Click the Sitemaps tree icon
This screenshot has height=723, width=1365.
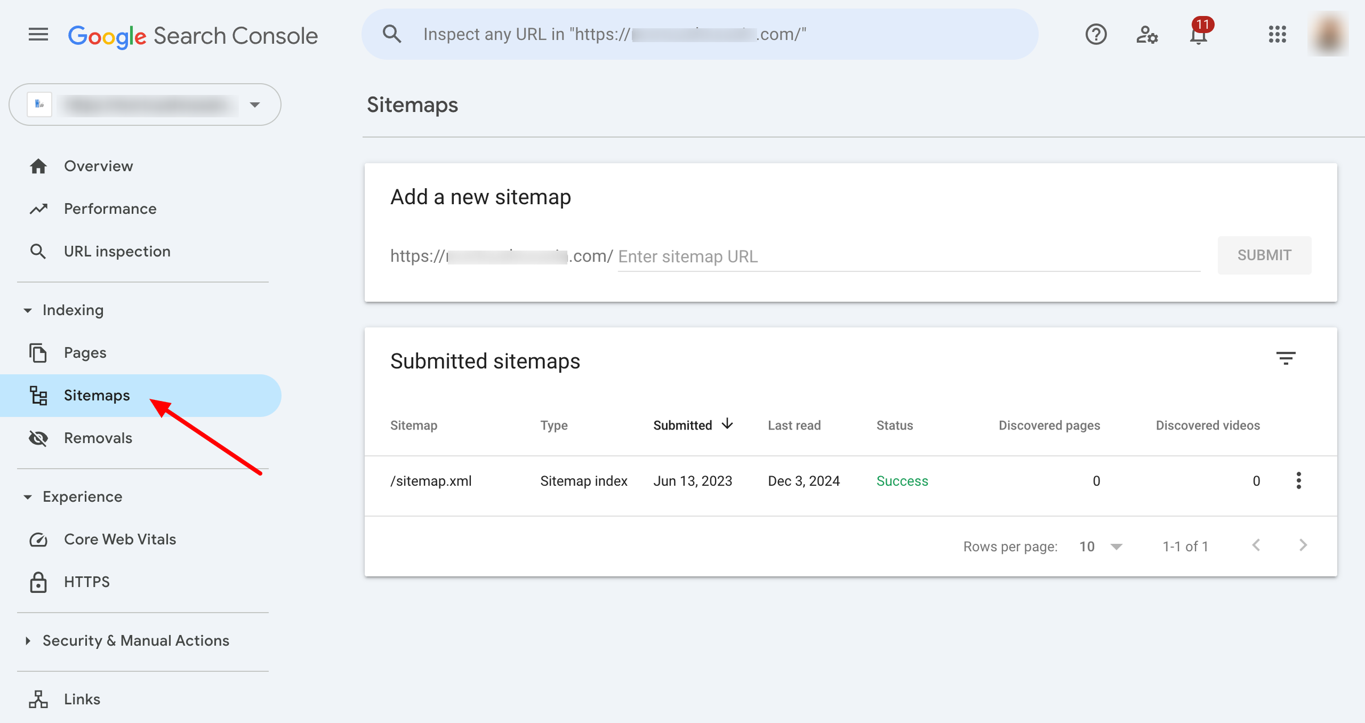tap(38, 395)
